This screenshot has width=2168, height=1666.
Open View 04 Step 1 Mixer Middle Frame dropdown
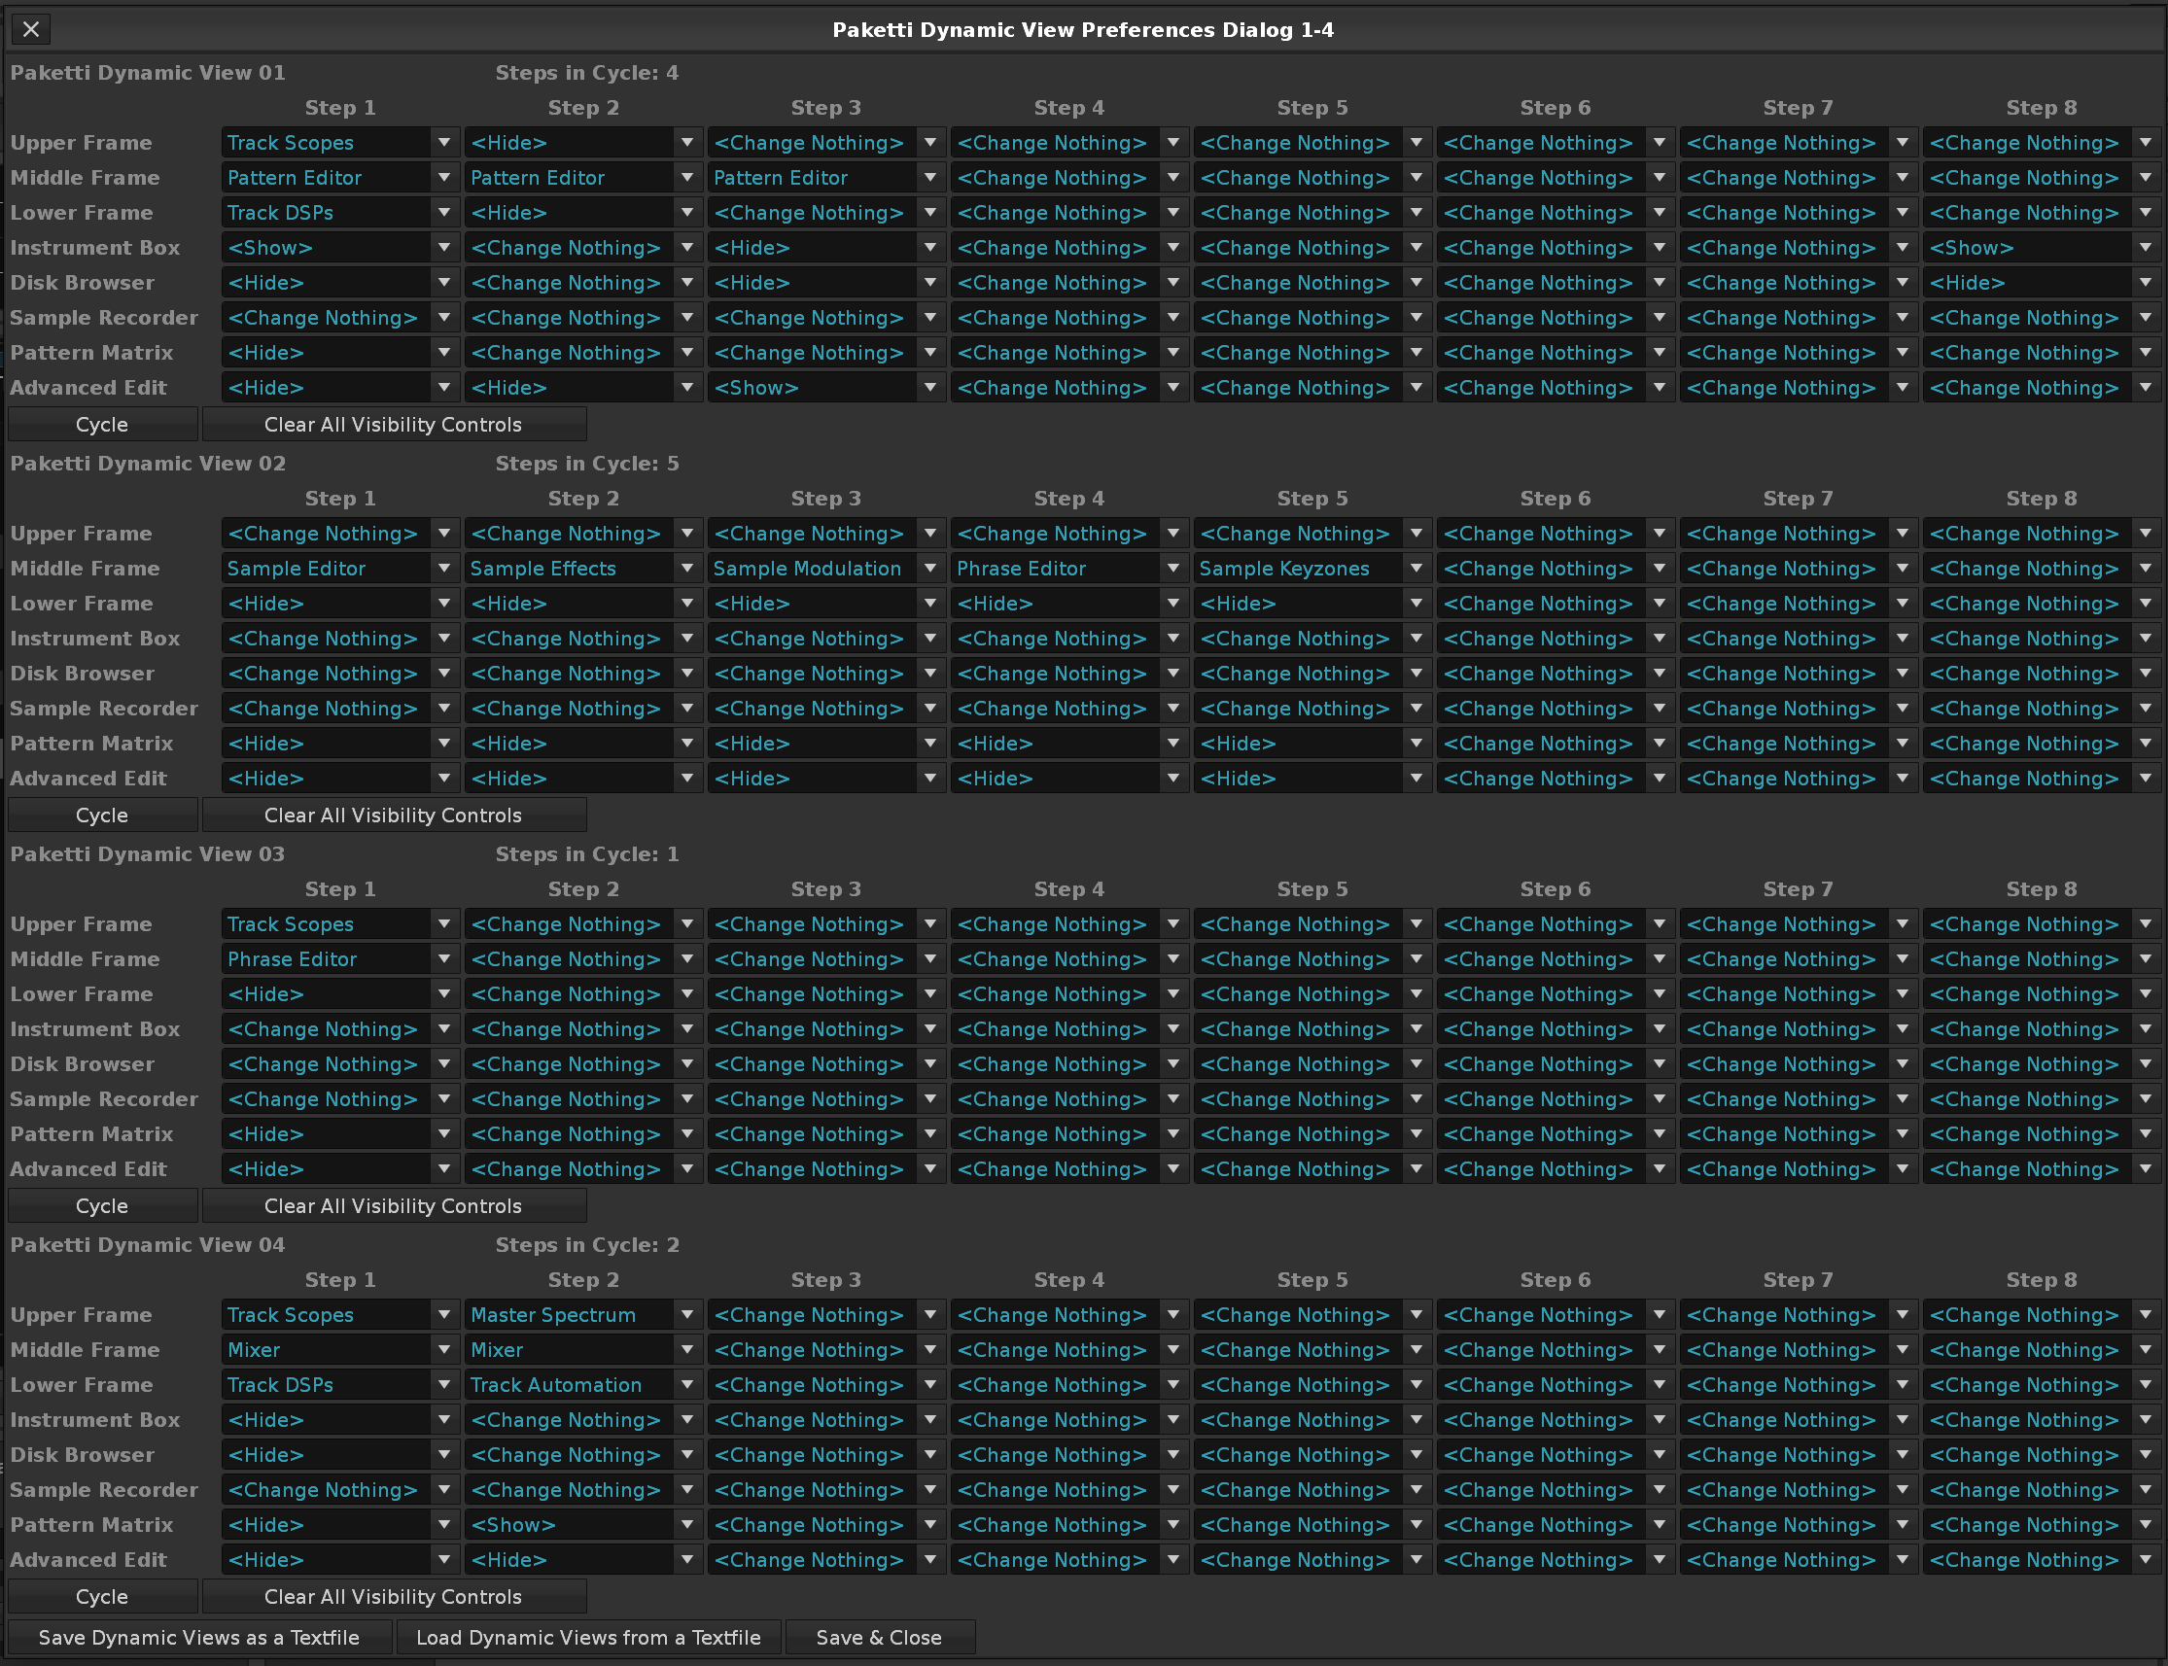pos(337,1350)
